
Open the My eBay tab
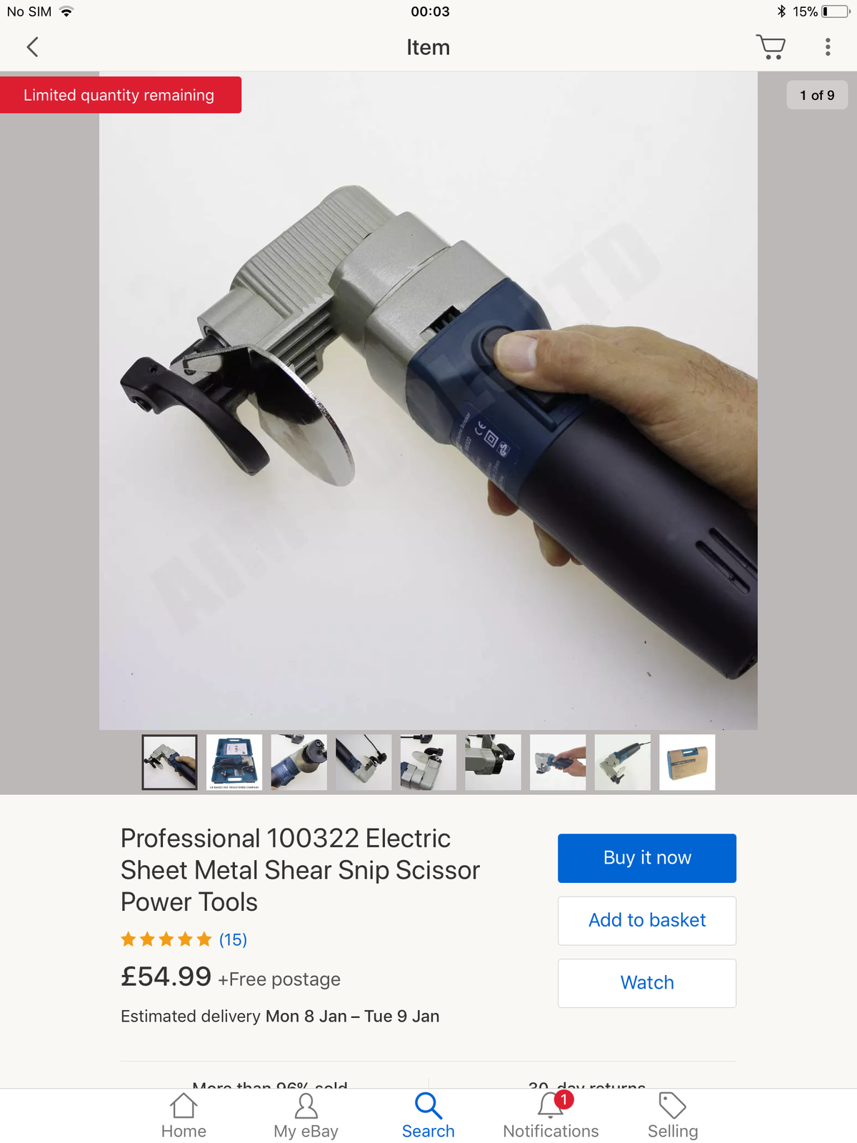(306, 1116)
